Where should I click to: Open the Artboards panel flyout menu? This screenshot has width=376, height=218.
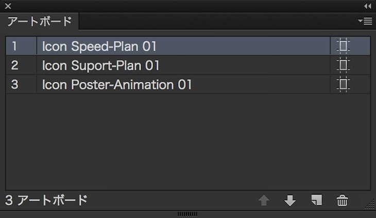(x=365, y=21)
